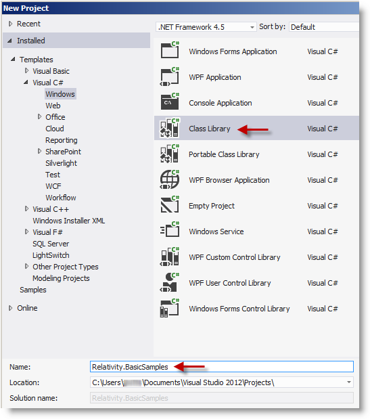Click Visual C# label in Windows Service row
The width and height of the screenshot is (370, 419).
pos(322,231)
